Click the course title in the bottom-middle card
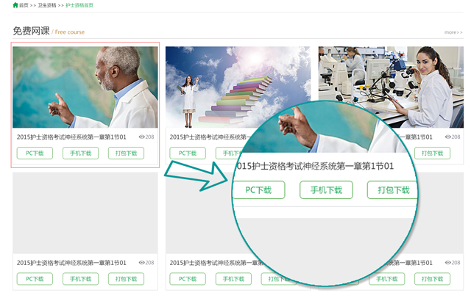Screen dimensions: 471x301 pos(216,263)
